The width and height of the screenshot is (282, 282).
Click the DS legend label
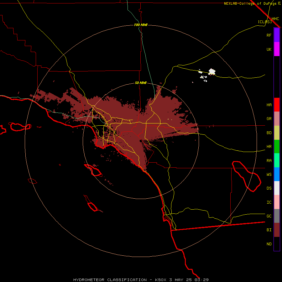(x=269, y=188)
